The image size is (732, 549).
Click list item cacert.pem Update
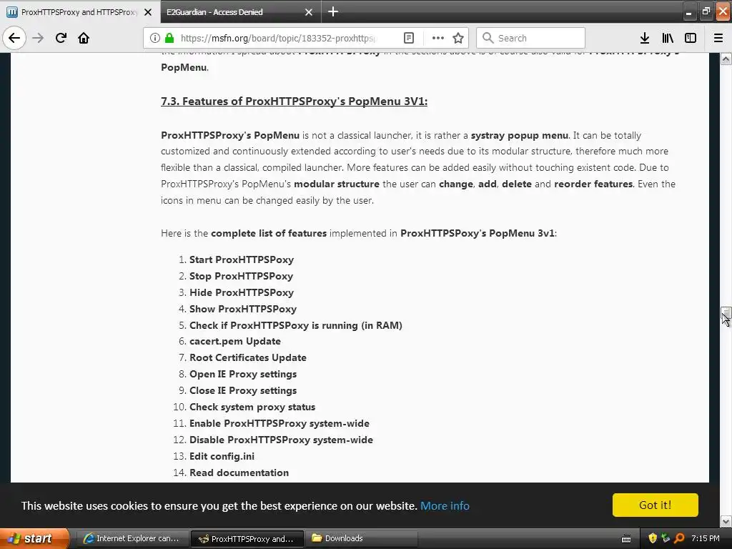pyautogui.click(x=234, y=341)
